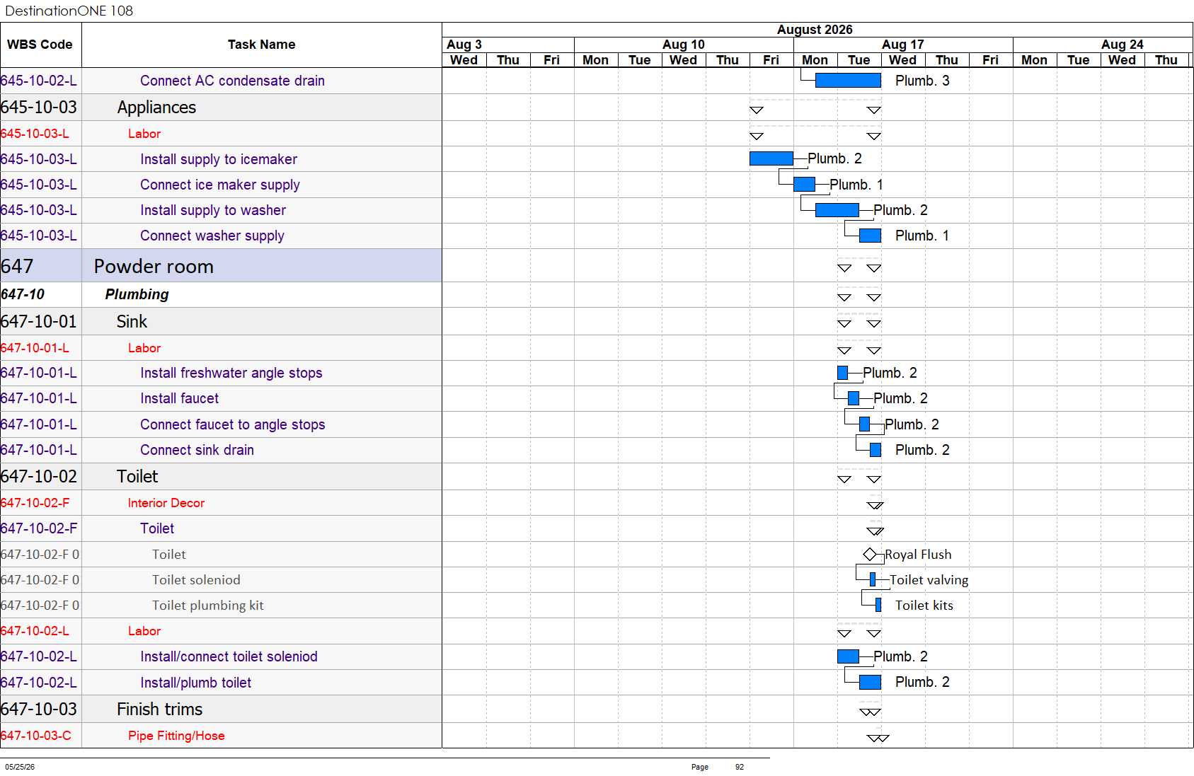Viewport: 1194px width, 776px height.
Task: Click the 05/25/26 footer date
Action: point(20,767)
